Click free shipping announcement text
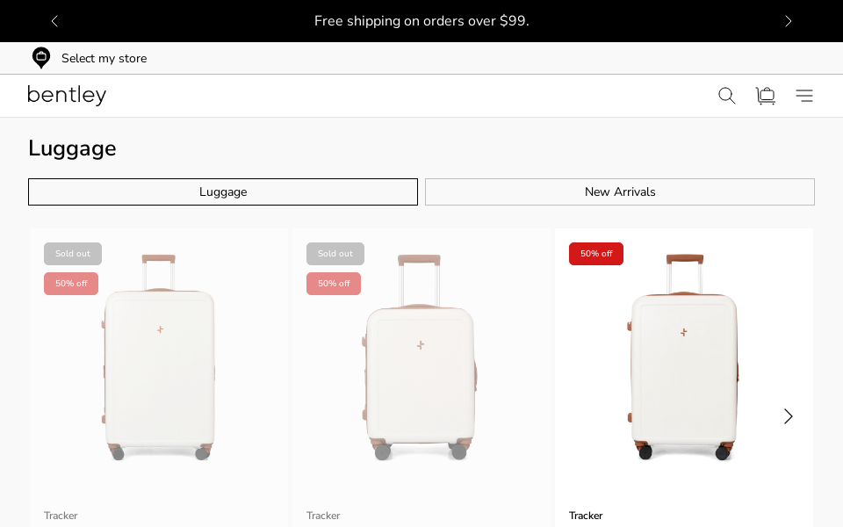The width and height of the screenshot is (843, 527). [x=421, y=21]
